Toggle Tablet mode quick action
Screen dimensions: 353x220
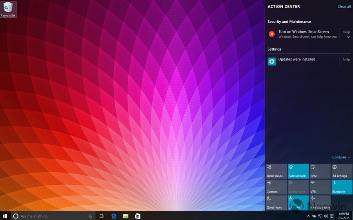(276, 171)
